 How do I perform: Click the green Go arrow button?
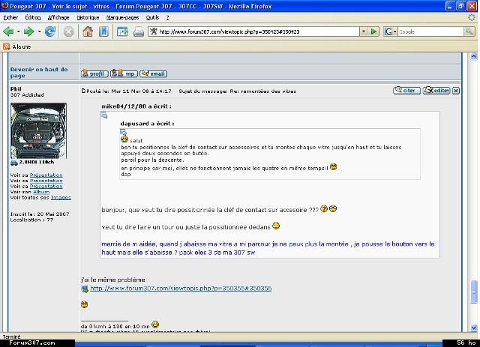373,31
